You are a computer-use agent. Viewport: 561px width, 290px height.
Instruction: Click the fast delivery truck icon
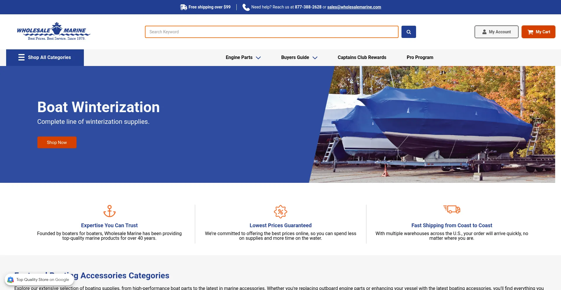tap(452, 209)
